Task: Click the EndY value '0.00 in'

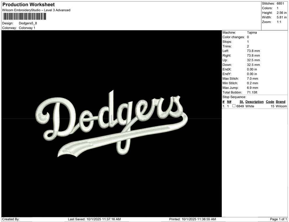Action: tap(252, 74)
